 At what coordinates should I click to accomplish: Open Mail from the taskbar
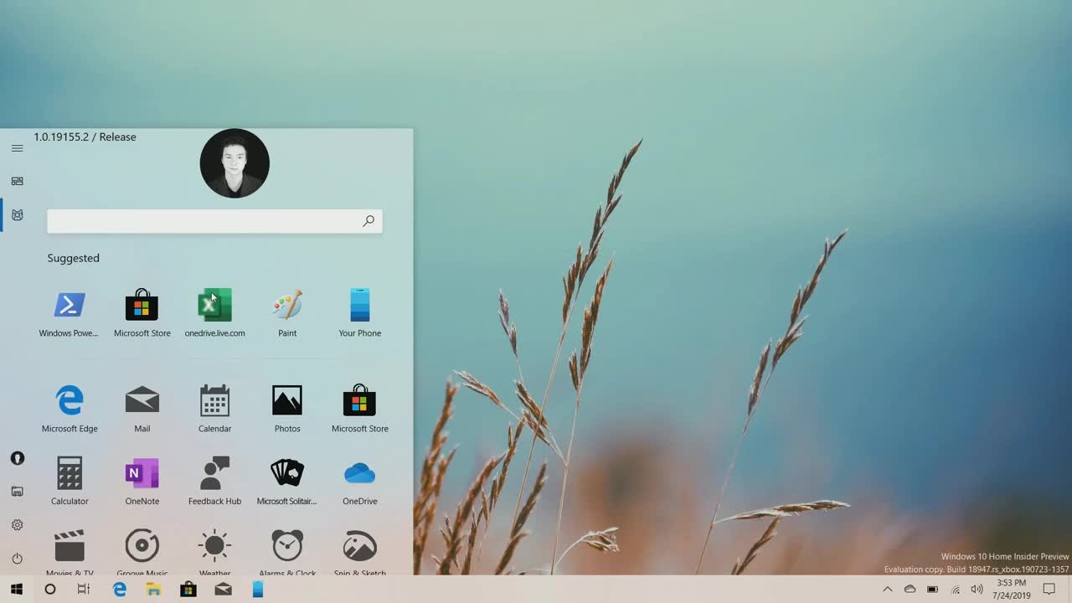(x=223, y=590)
